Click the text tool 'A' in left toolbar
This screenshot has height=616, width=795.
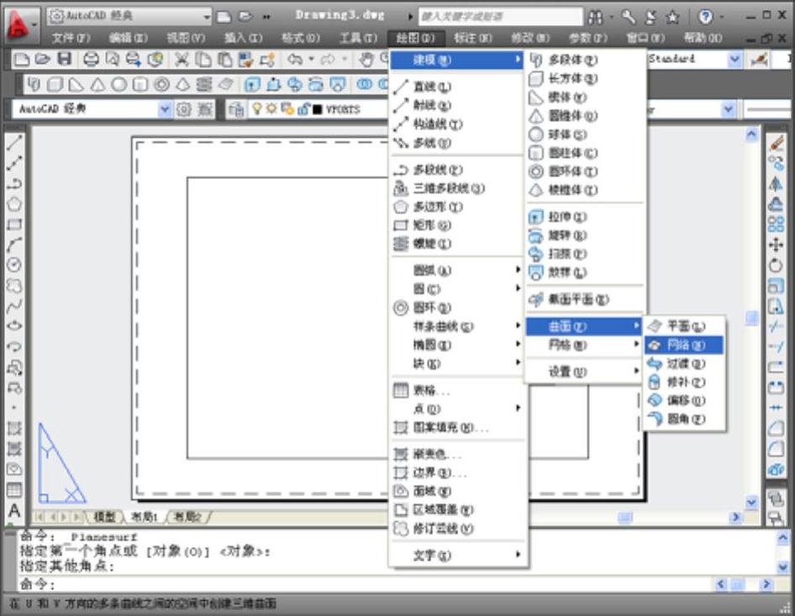(x=14, y=510)
